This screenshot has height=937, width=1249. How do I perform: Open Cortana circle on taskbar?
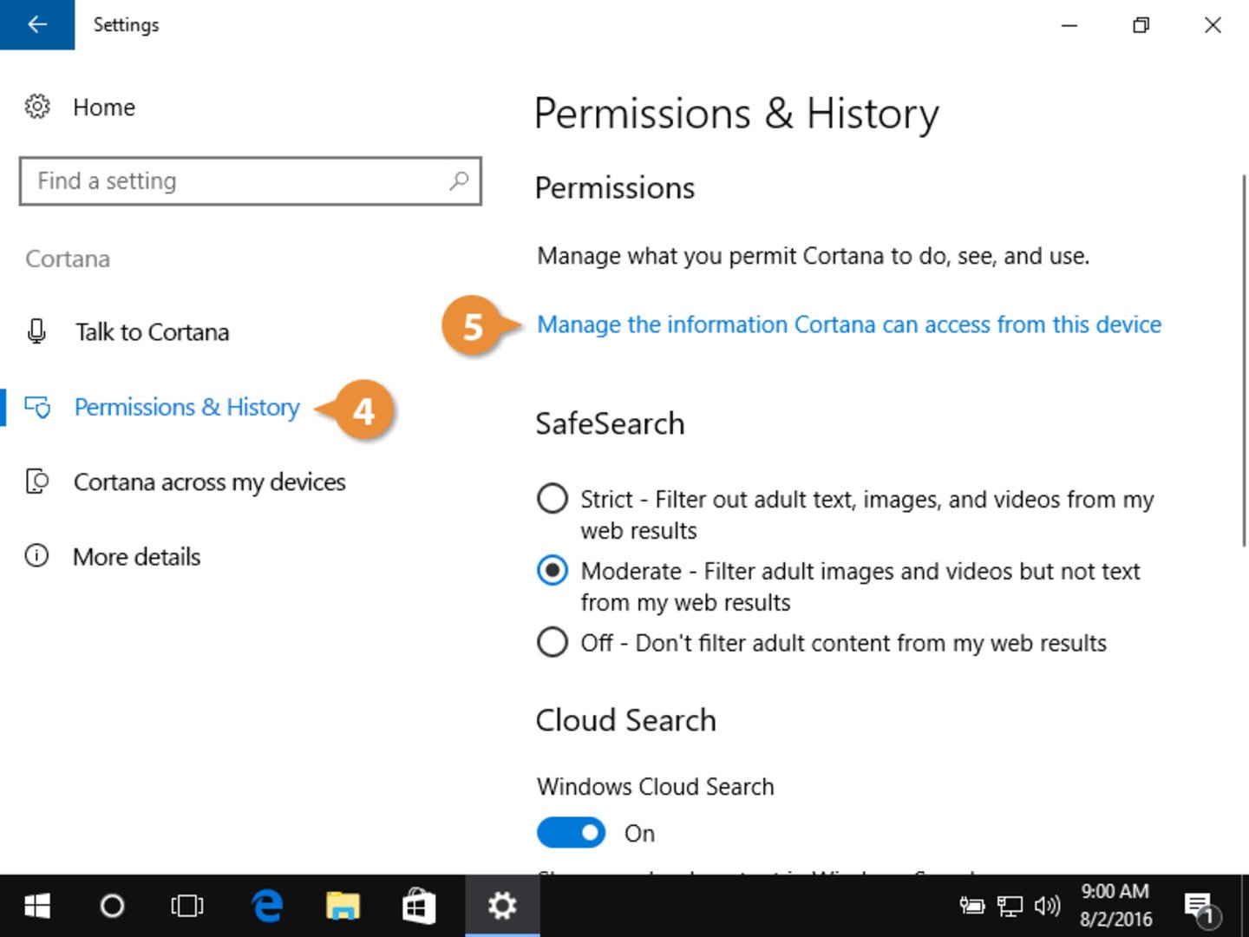tap(112, 907)
